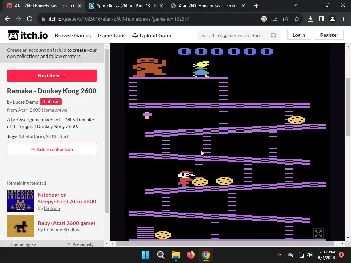Expand the Upcoming list
Image resolution: width=351 pixels, height=263 pixels.
[23, 245]
